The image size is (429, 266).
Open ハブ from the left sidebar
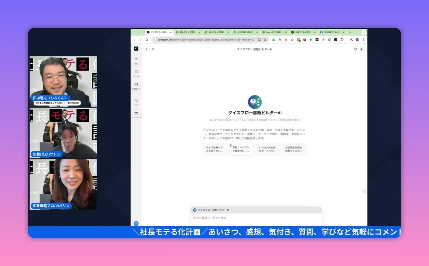point(136,101)
